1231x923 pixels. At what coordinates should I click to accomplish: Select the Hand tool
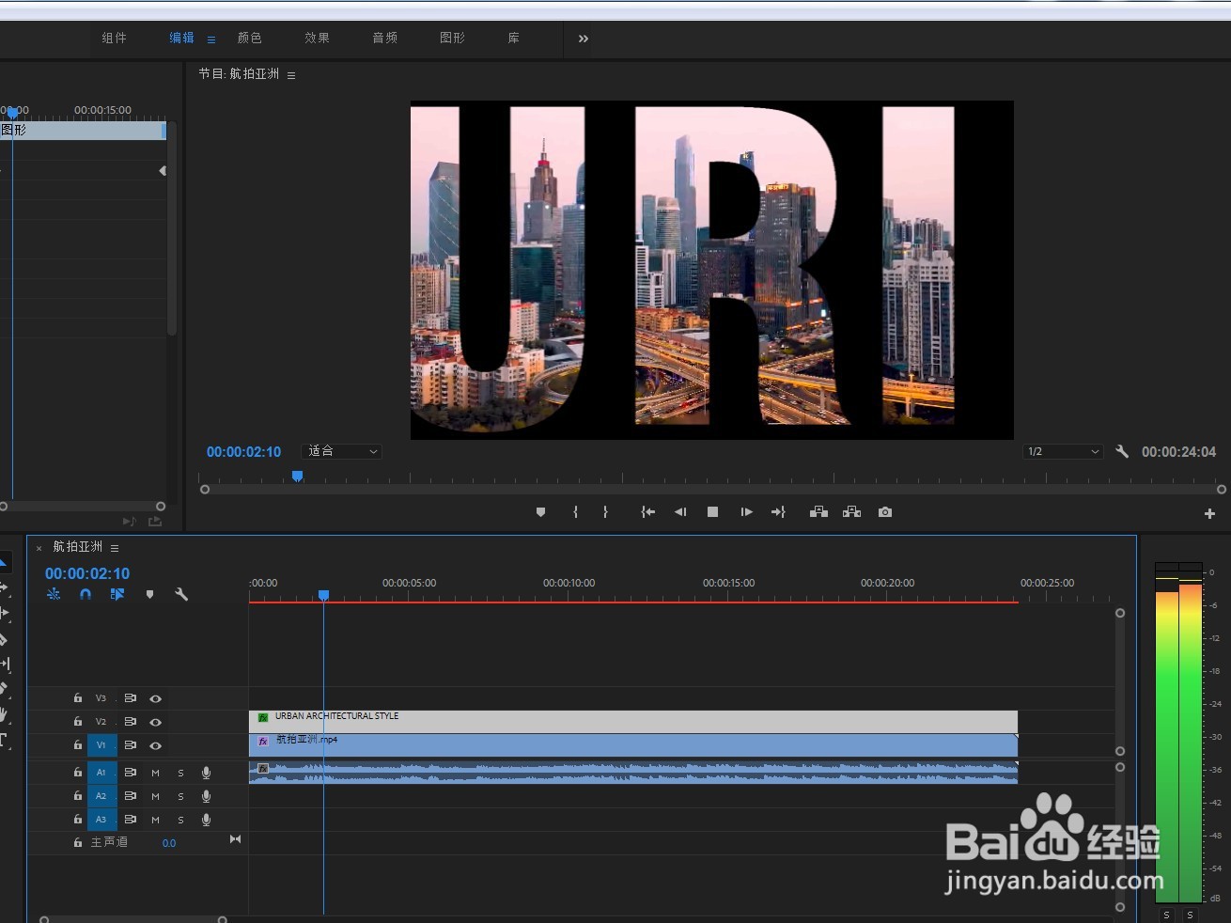pos(4,715)
